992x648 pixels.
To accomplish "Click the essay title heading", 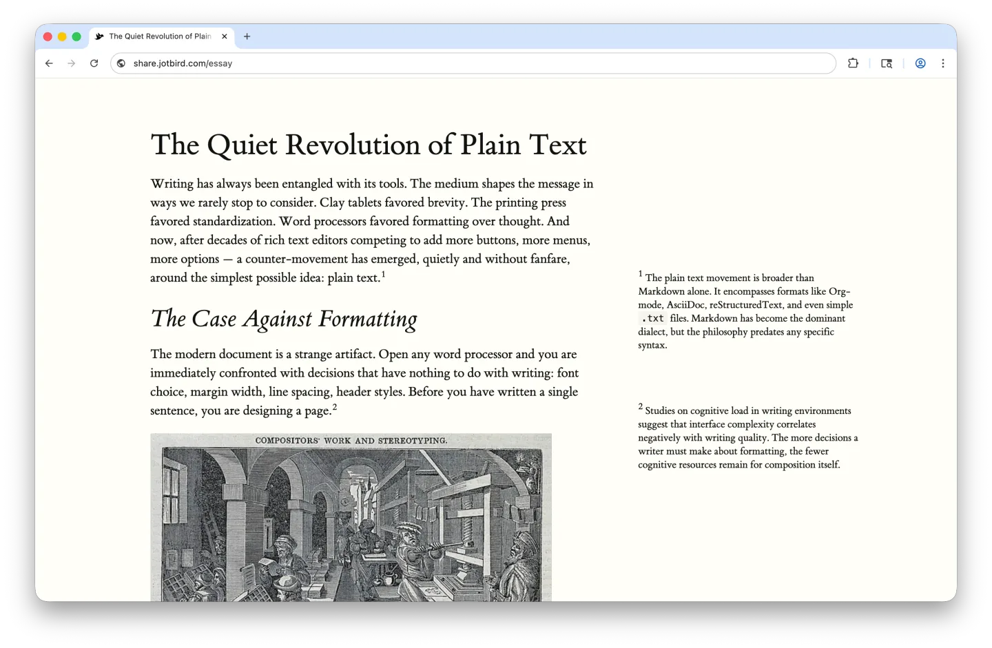I will click(369, 145).
